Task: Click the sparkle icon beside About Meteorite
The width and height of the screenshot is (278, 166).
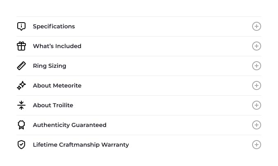Action: 21,85
